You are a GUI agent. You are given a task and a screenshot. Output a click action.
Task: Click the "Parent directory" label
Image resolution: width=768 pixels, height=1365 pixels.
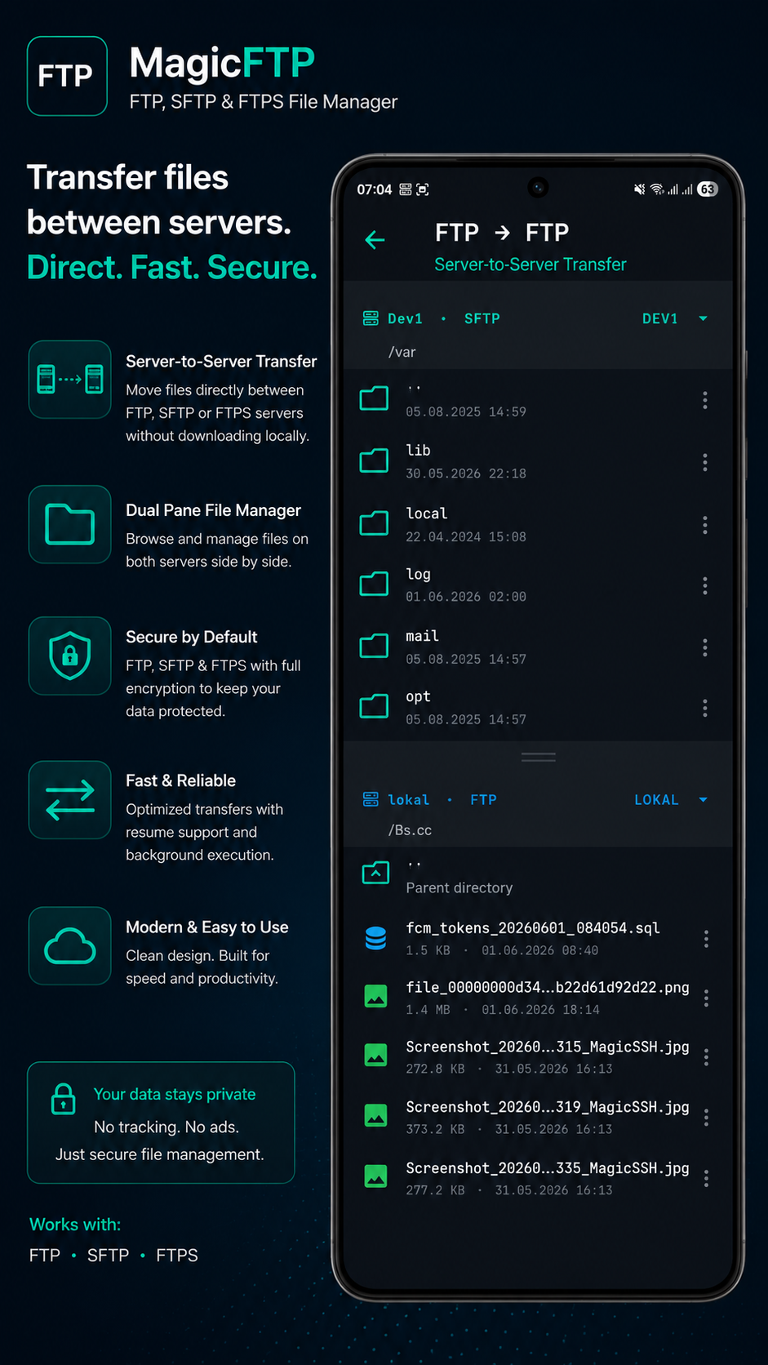tap(459, 887)
